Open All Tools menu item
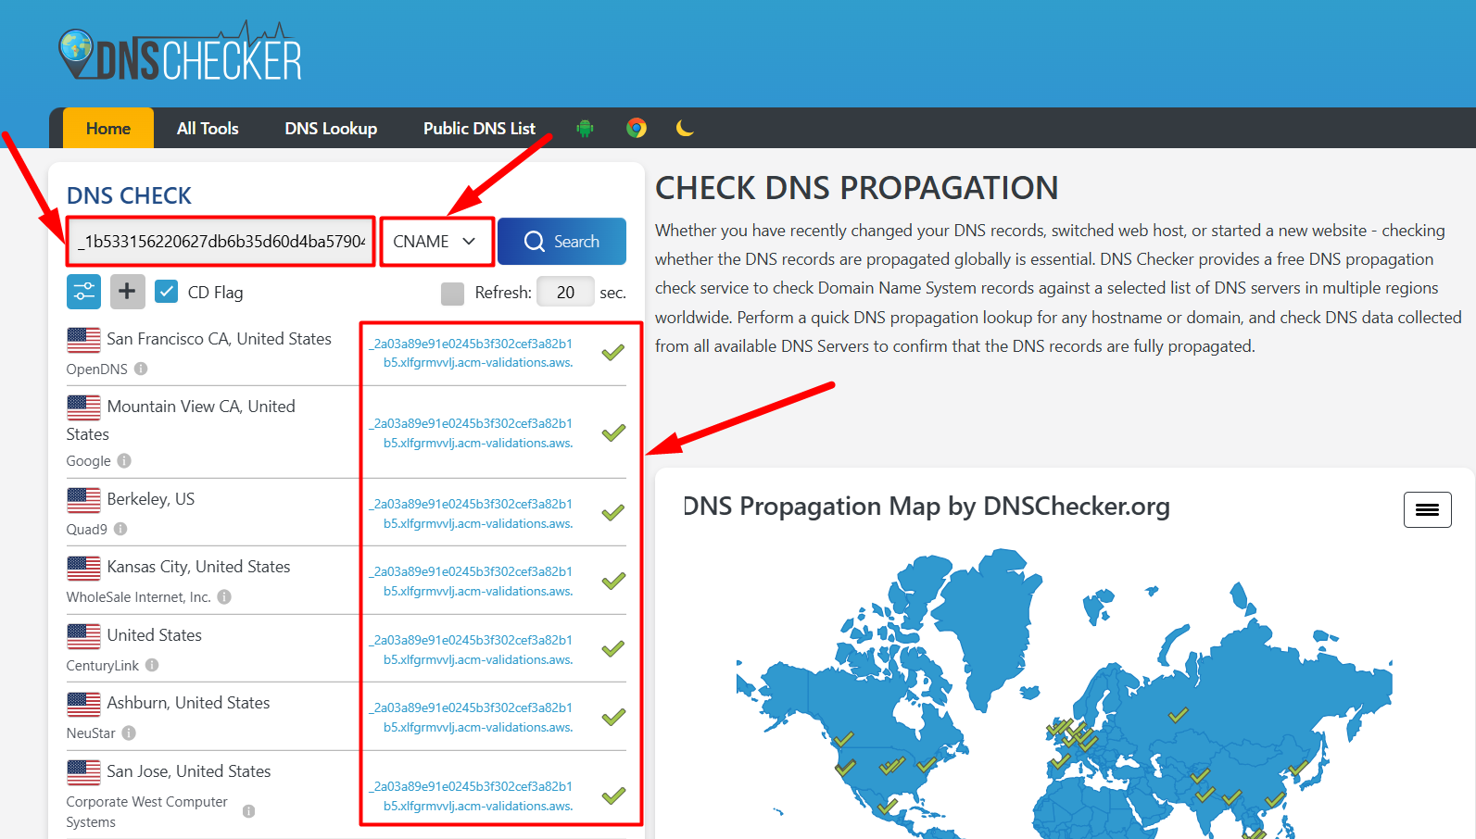The width and height of the screenshot is (1476, 839). point(208,128)
